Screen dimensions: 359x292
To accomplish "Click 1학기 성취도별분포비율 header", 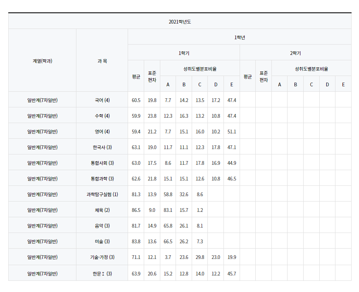I will point(200,69).
